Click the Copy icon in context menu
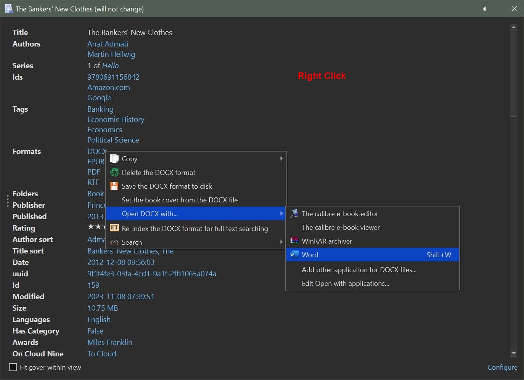 click(x=114, y=159)
